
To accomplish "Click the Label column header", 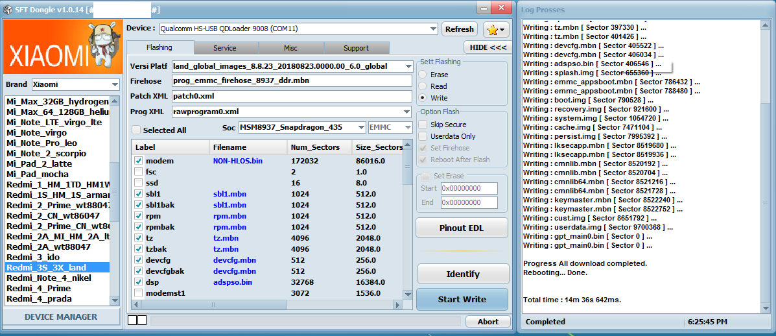I will [170, 147].
